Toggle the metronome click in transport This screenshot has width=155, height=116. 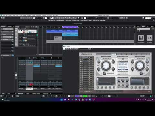(109, 96)
